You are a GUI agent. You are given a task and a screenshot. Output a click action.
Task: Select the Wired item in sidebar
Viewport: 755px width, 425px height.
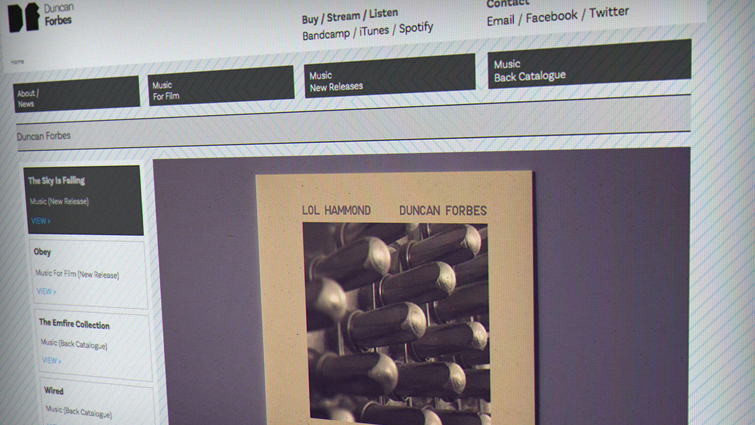click(54, 391)
